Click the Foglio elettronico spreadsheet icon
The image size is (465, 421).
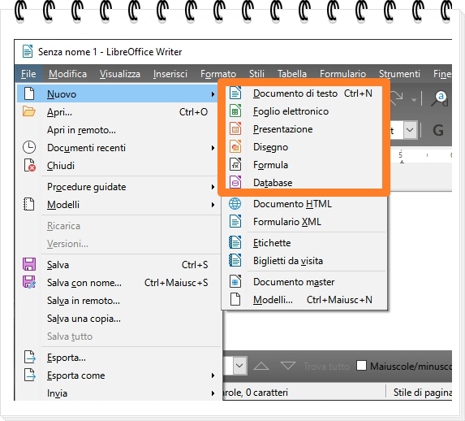pos(235,111)
